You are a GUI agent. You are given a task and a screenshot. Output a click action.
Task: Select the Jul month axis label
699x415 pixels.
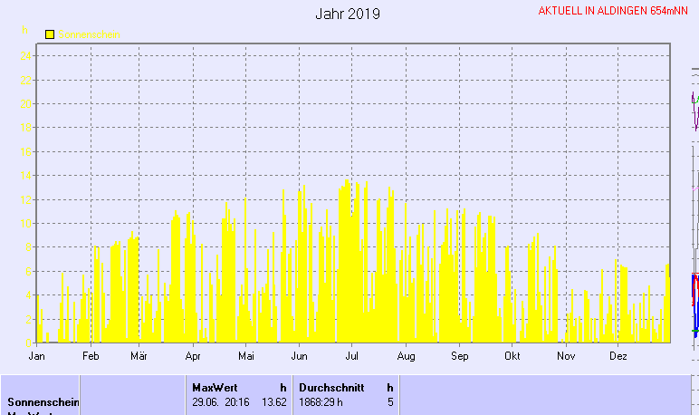352,357
